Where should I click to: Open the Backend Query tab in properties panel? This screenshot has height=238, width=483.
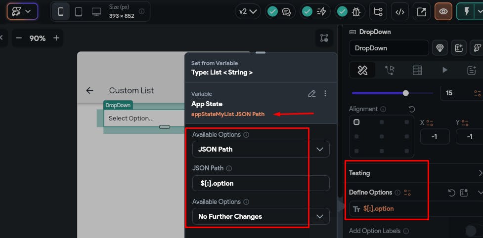point(417,70)
